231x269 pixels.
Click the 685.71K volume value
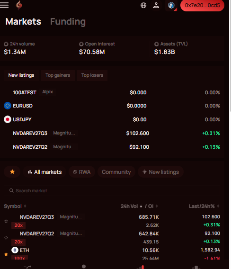tap(149, 217)
